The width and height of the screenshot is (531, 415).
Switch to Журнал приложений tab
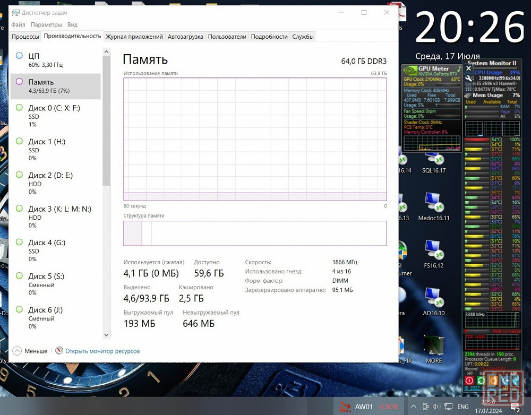coord(134,37)
